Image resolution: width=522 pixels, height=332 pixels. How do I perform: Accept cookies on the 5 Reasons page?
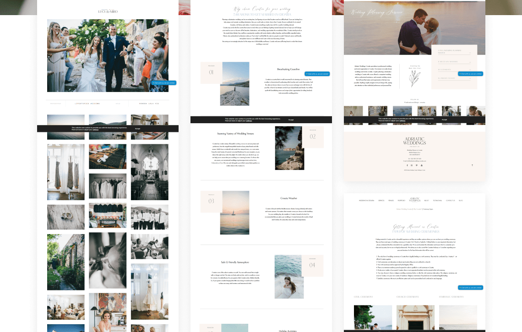point(291,120)
